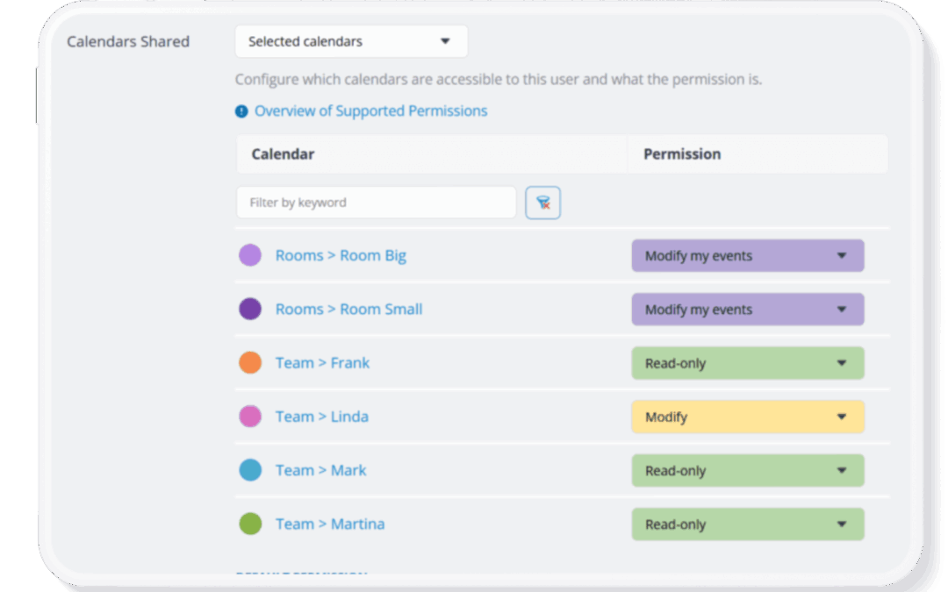Click the Calendar column header
The image size is (948, 592).
click(x=280, y=153)
